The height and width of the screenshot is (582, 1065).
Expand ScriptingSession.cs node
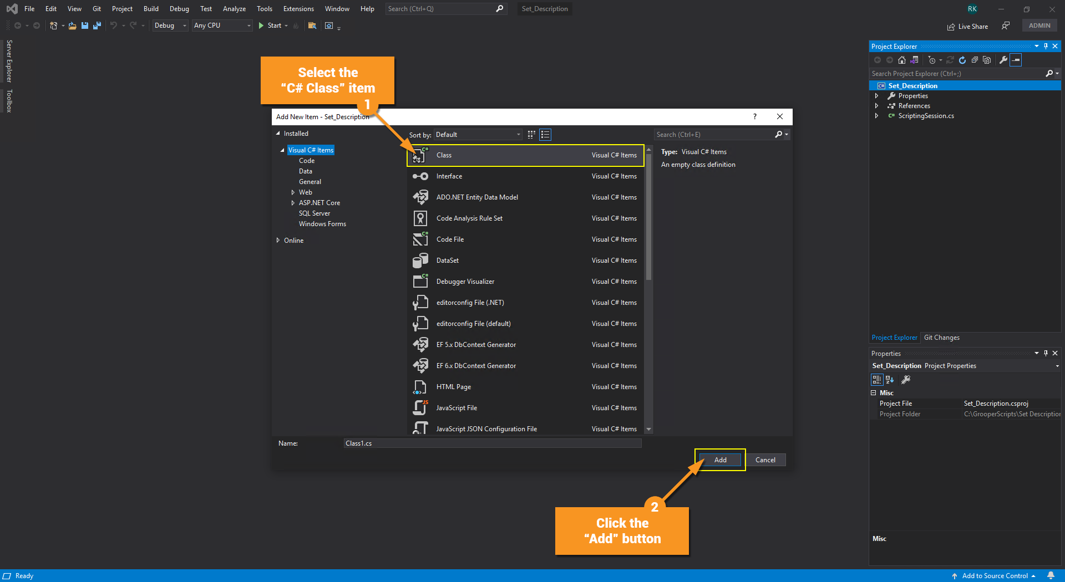[x=876, y=116]
